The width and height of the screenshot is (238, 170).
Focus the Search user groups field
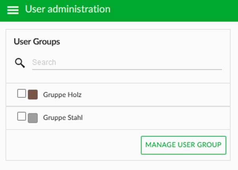(x=127, y=62)
